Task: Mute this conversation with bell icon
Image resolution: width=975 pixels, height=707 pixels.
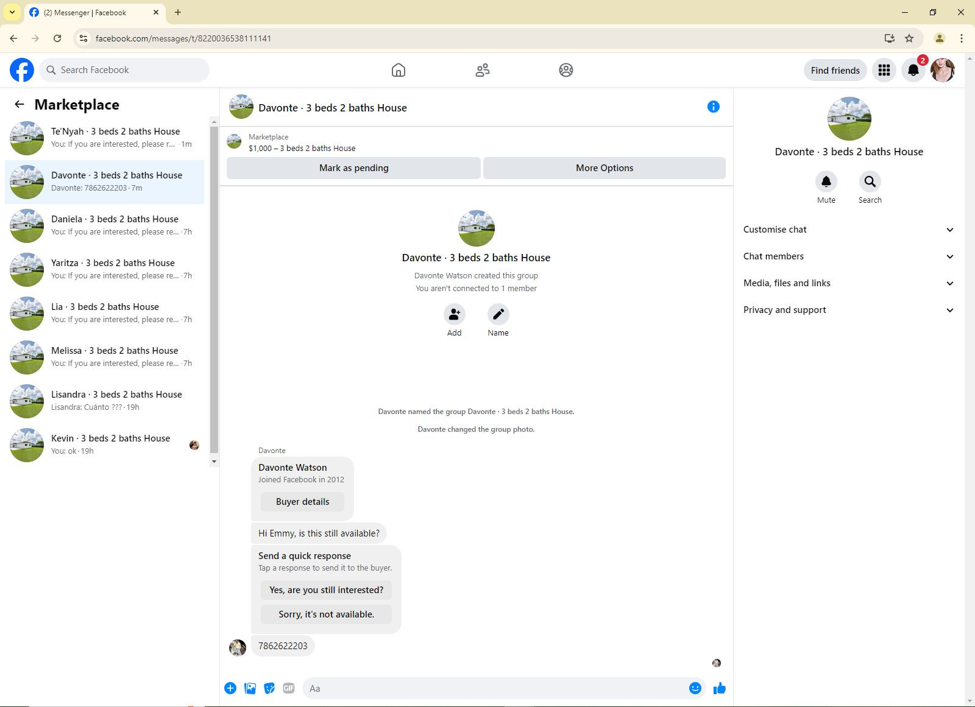Action: click(x=826, y=181)
